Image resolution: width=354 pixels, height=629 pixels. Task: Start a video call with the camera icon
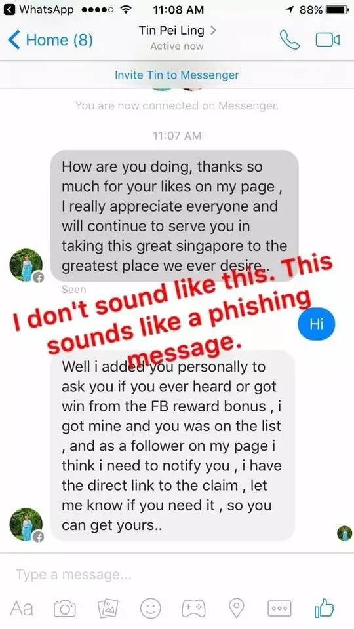tap(328, 40)
